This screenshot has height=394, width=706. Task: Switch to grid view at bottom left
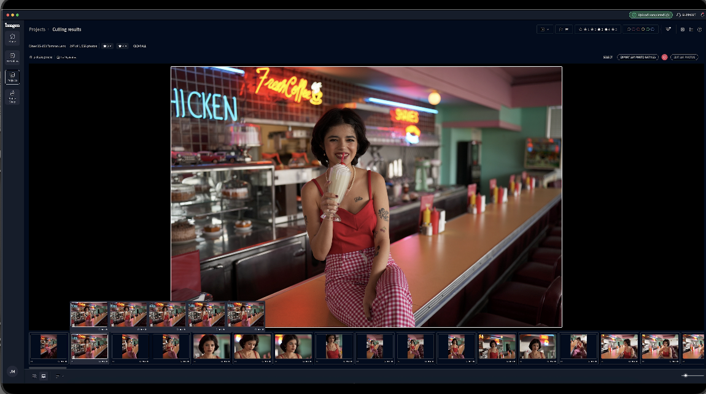tap(34, 376)
